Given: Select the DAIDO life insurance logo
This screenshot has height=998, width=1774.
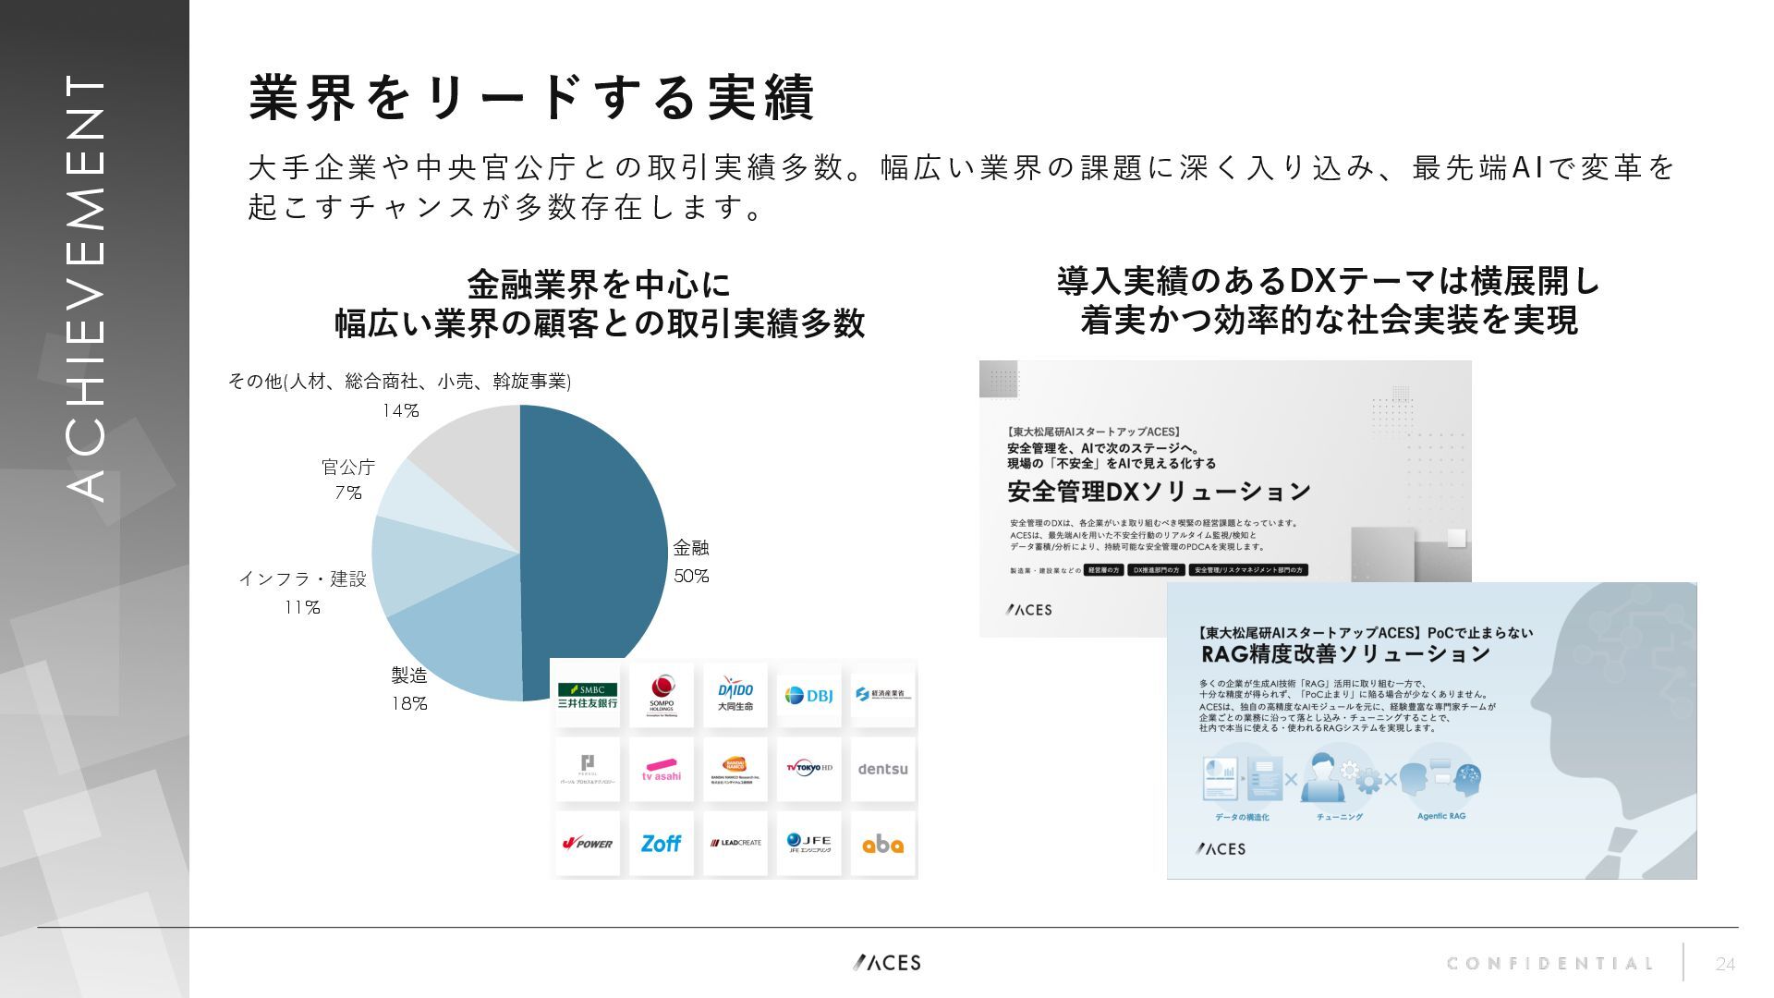Looking at the screenshot, I should tap(735, 696).
